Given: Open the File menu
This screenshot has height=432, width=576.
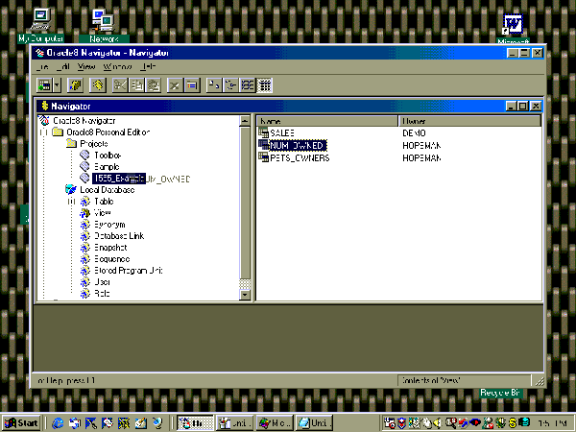Looking at the screenshot, I should point(42,67).
